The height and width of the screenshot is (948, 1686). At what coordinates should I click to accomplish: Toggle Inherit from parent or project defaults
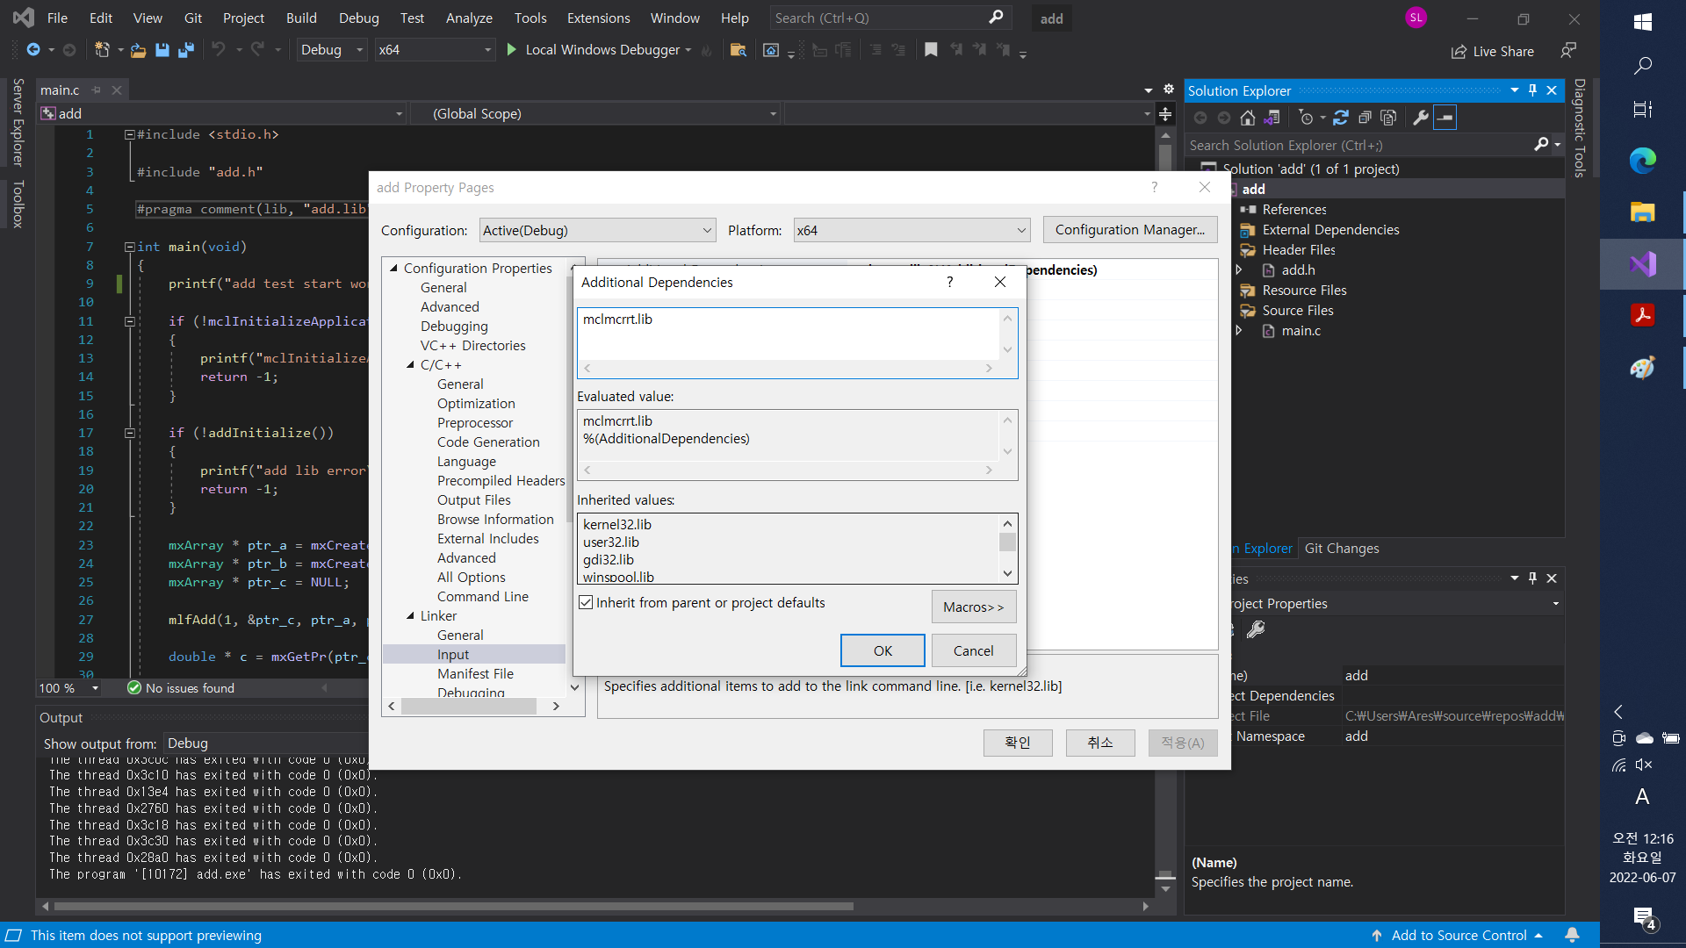click(x=586, y=603)
